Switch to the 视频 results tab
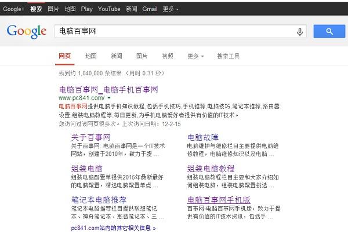Image resolution: width=348 pixels, height=241 pixels. [168, 56]
